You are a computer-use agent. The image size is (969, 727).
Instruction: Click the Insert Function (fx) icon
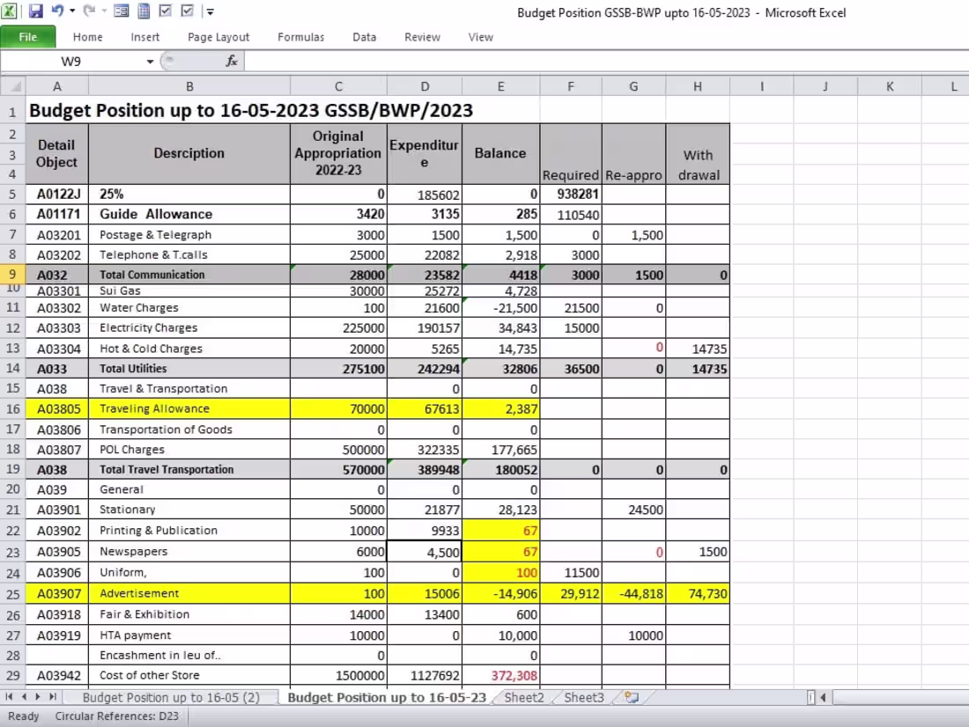[231, 61]
